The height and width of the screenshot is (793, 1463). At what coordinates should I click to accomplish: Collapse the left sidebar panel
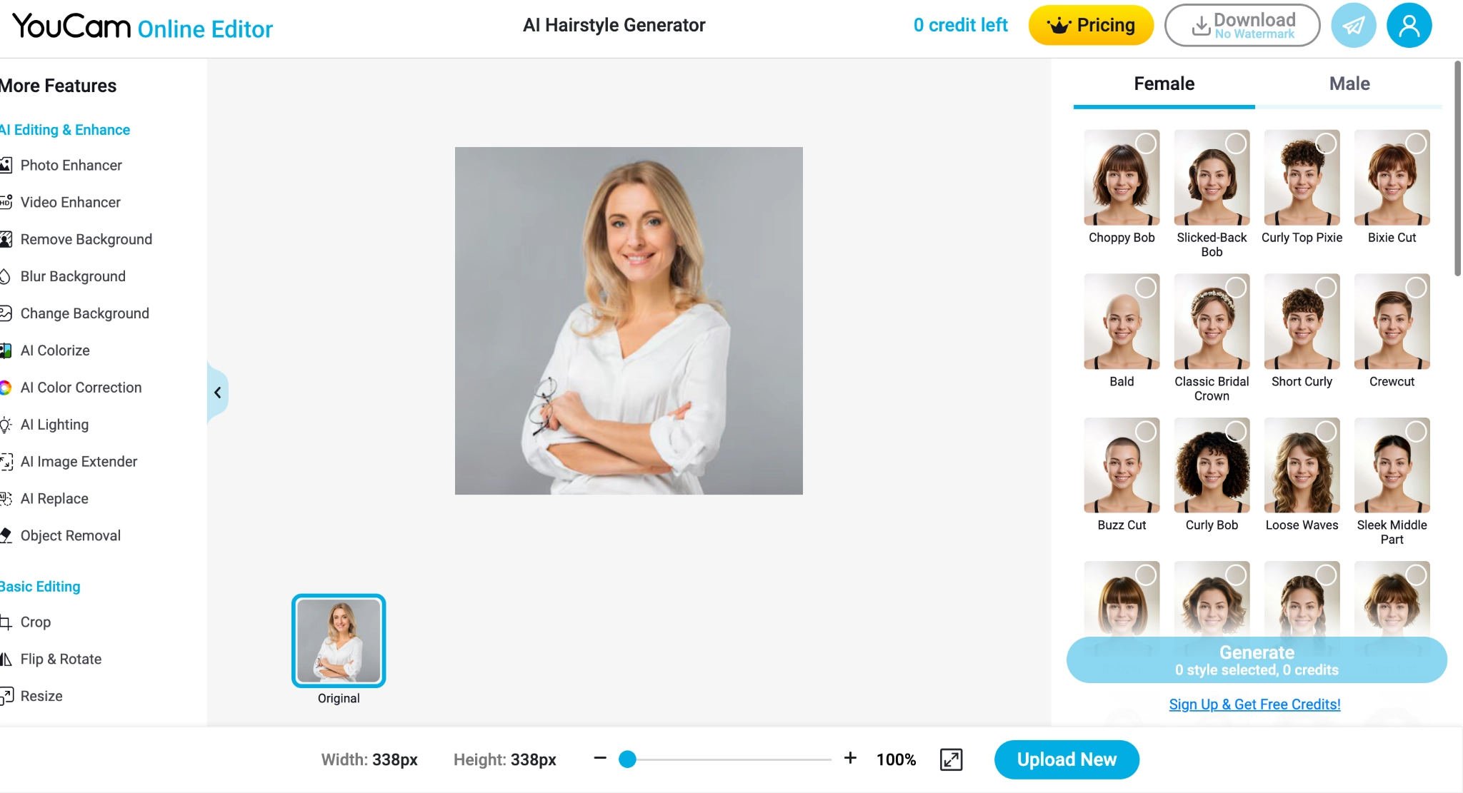tap(217, 392)
